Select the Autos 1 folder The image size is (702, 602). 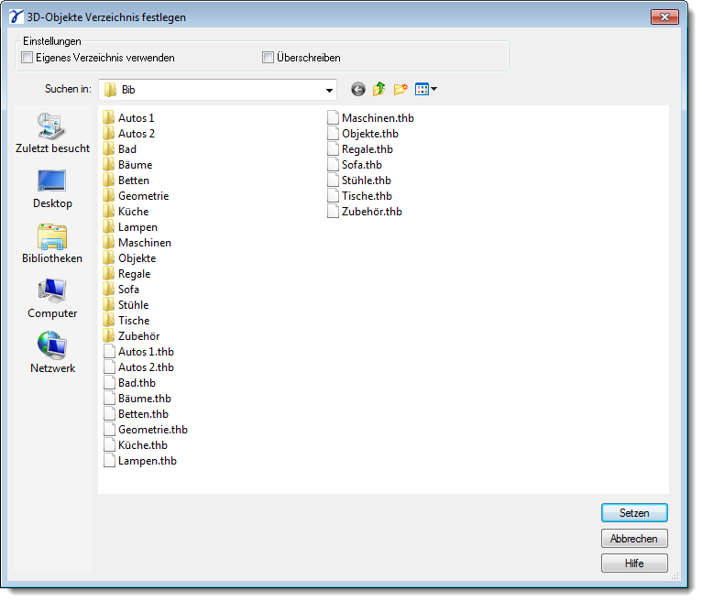(x=128, y=118)
